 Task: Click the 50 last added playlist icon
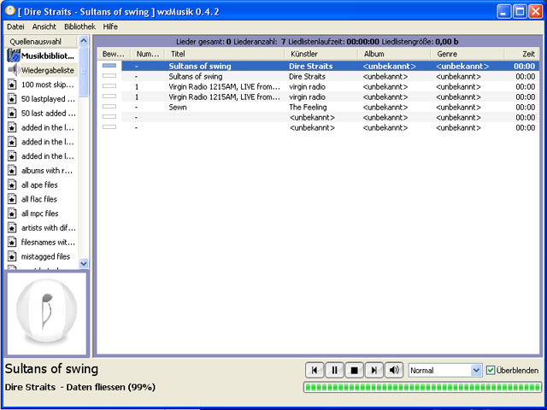pos(12,114)
